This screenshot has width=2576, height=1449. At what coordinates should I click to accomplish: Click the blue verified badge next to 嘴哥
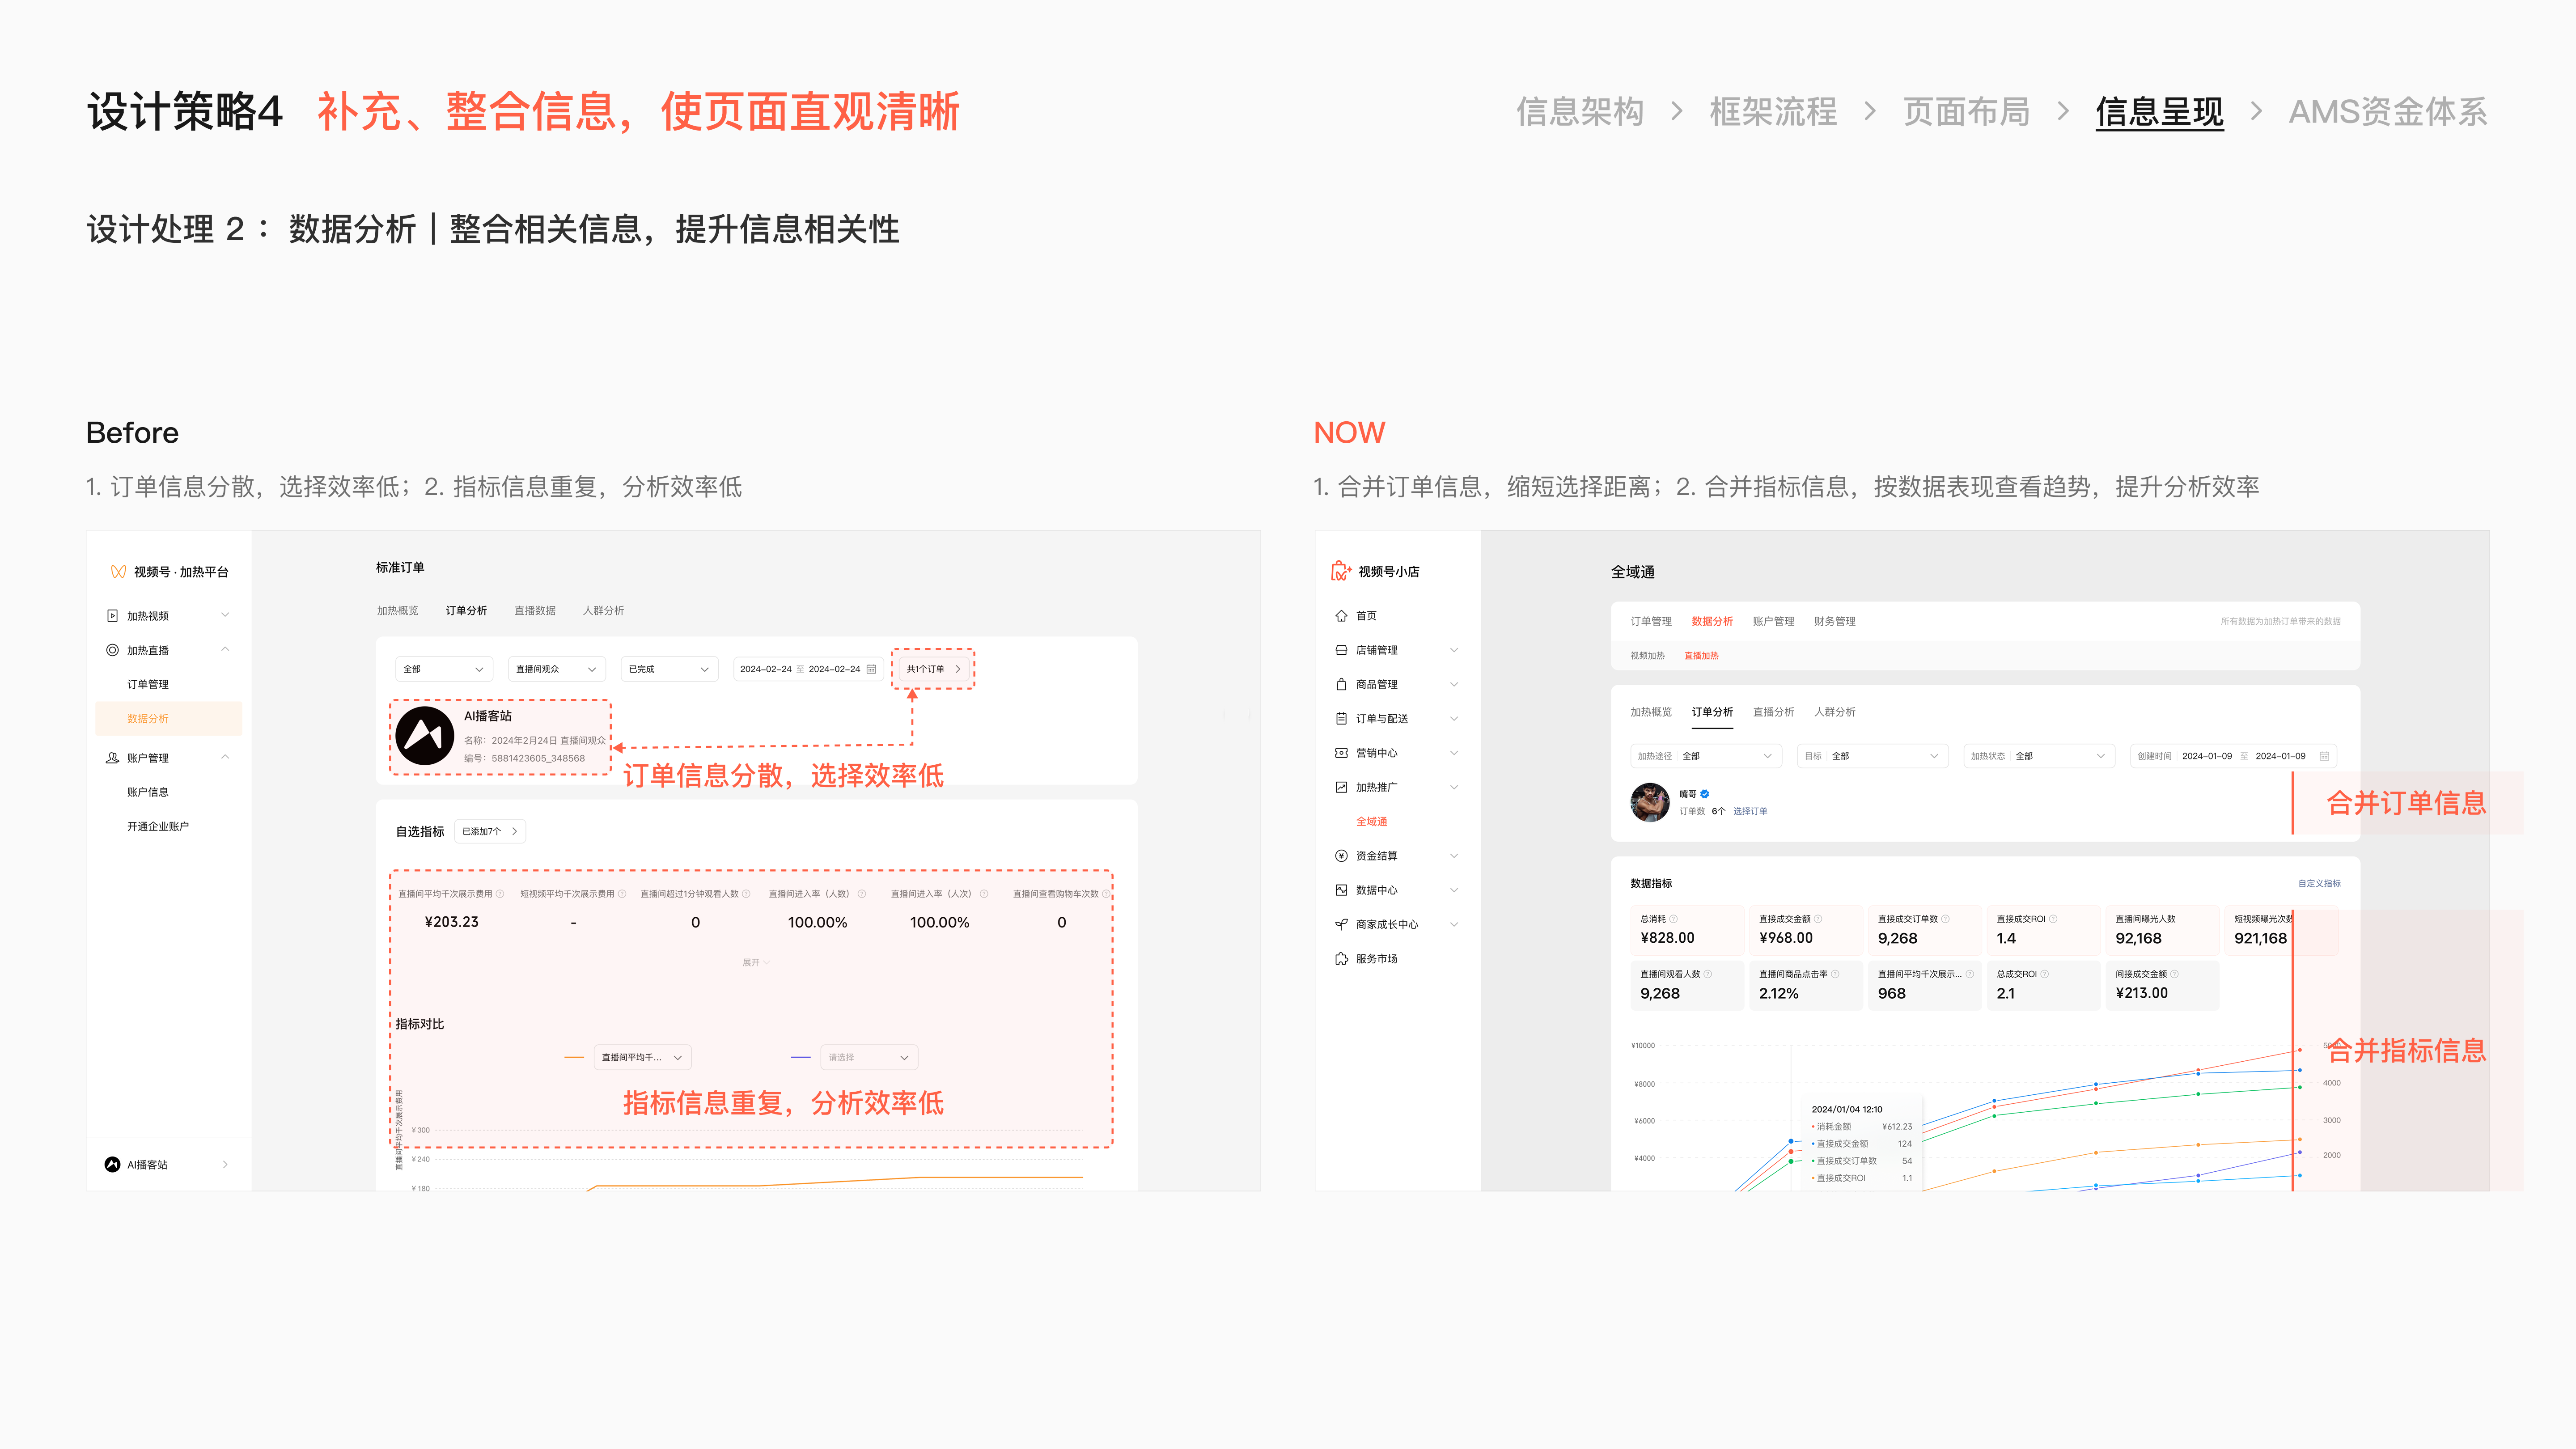[x=1705, y=794]
